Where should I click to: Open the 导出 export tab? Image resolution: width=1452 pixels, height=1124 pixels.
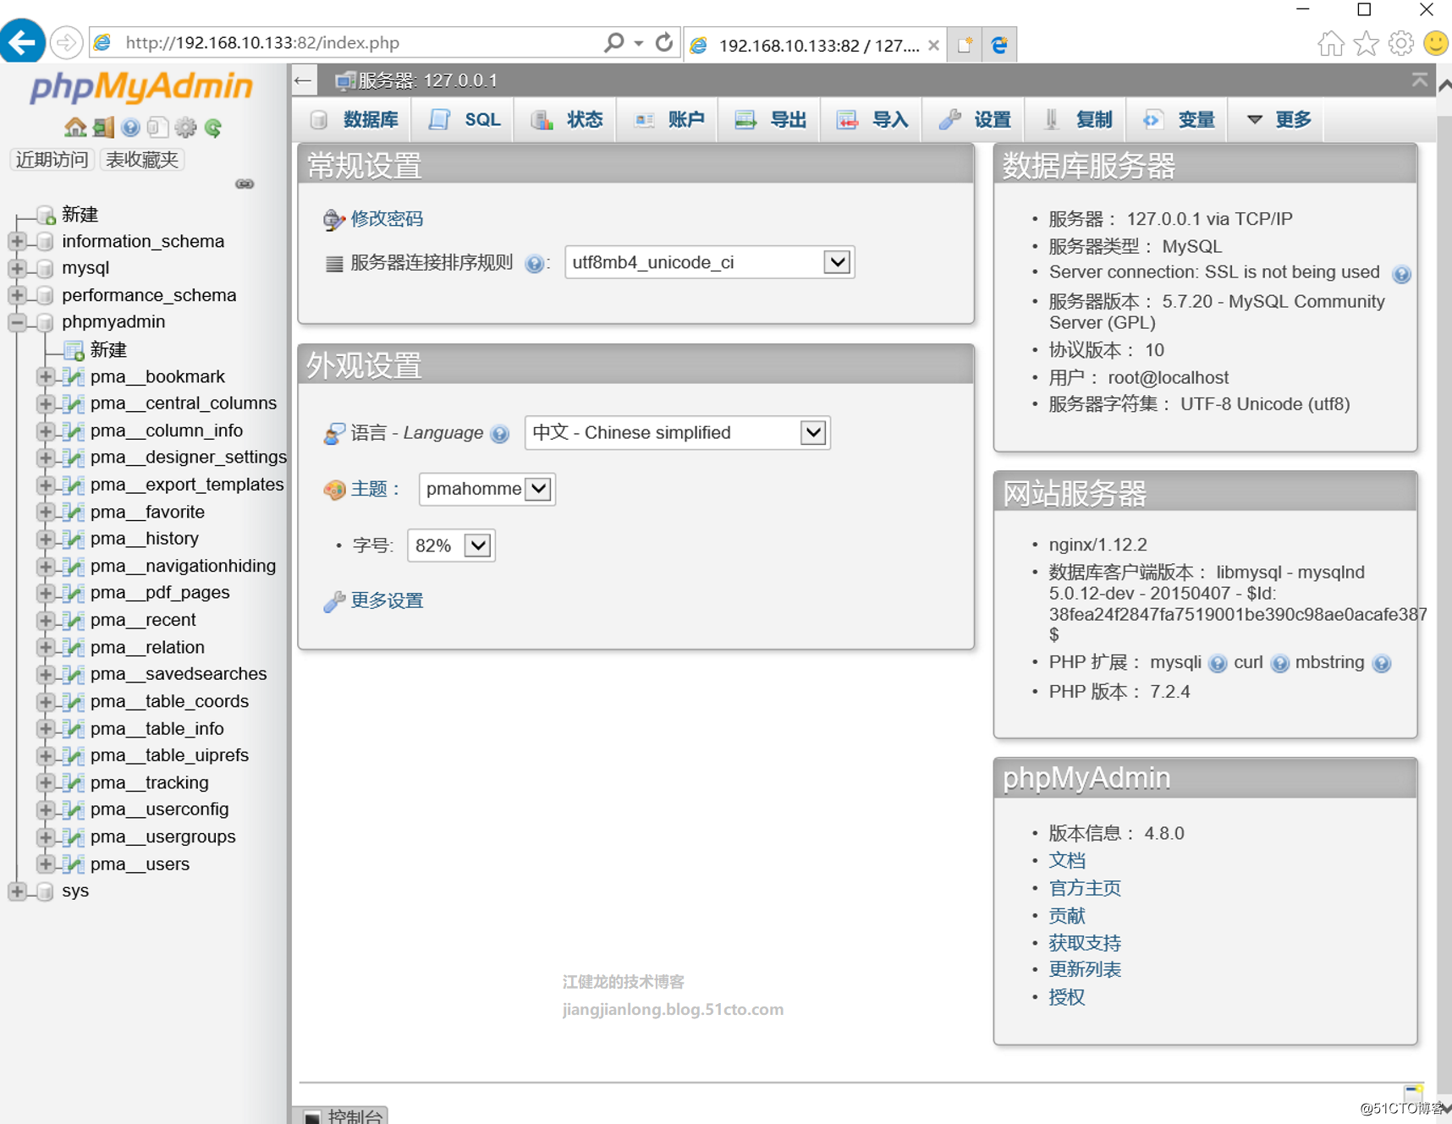[x=771, y=120]
